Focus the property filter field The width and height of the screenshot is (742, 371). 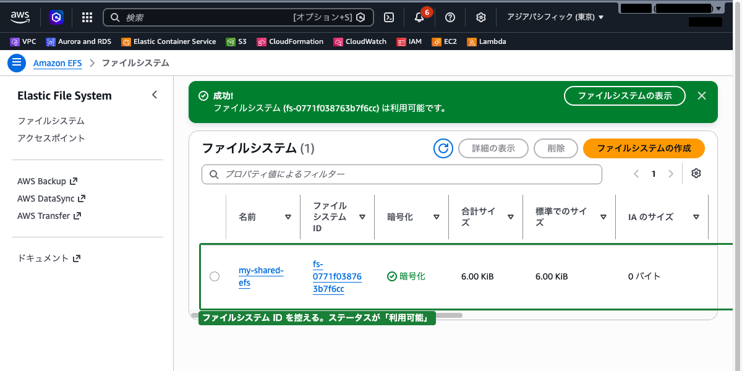tap(402, 174)
